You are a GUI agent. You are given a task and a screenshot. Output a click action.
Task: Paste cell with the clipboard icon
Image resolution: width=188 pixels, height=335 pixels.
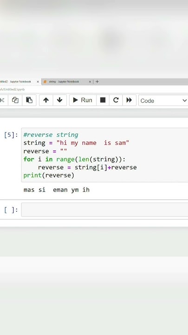[29, 100]
